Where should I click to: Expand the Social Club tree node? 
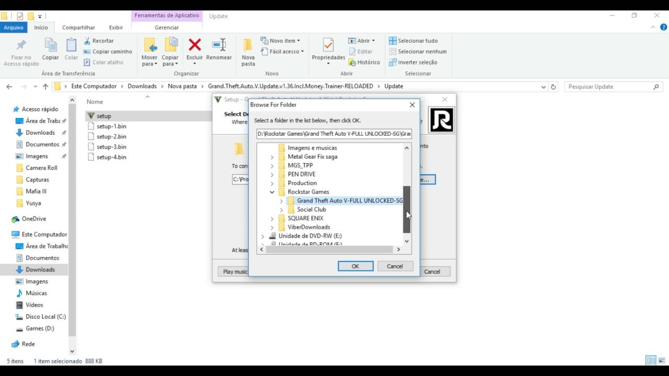(282, 210)
